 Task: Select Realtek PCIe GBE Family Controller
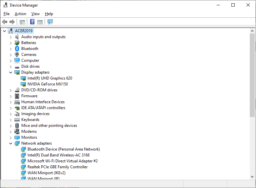click(57, 167)
